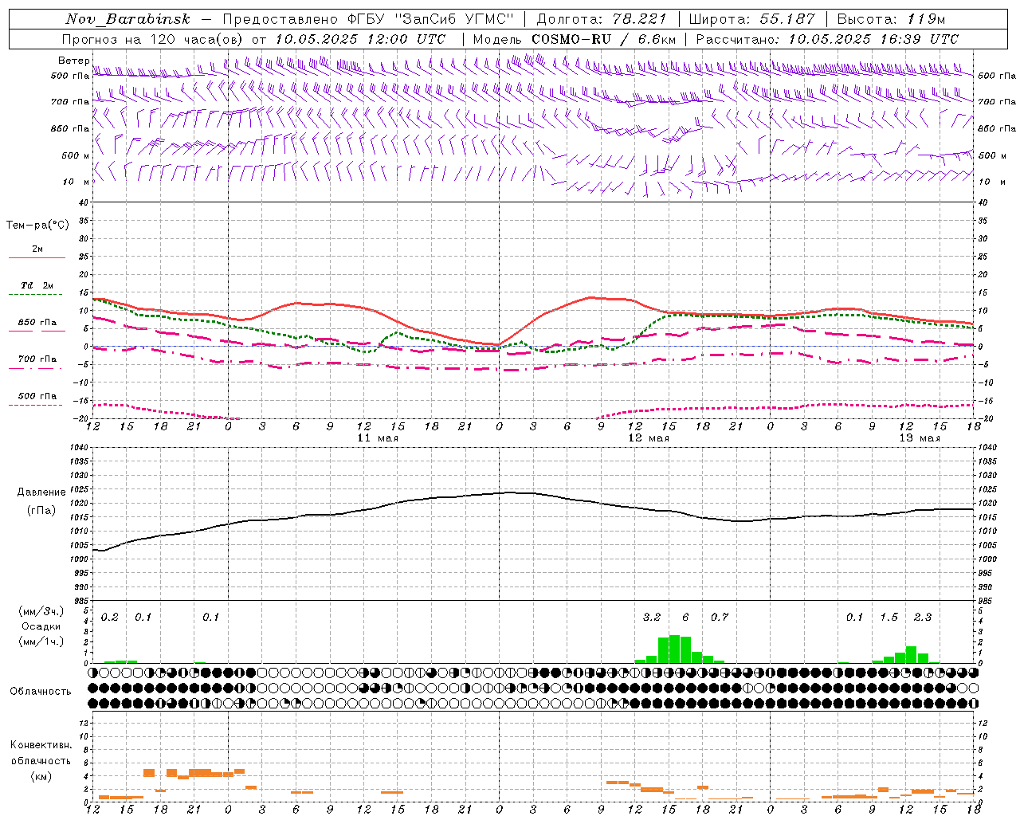Click the 0.2 precipitation total
This screenshot has width=1020, height=816.
coord(110,617)
